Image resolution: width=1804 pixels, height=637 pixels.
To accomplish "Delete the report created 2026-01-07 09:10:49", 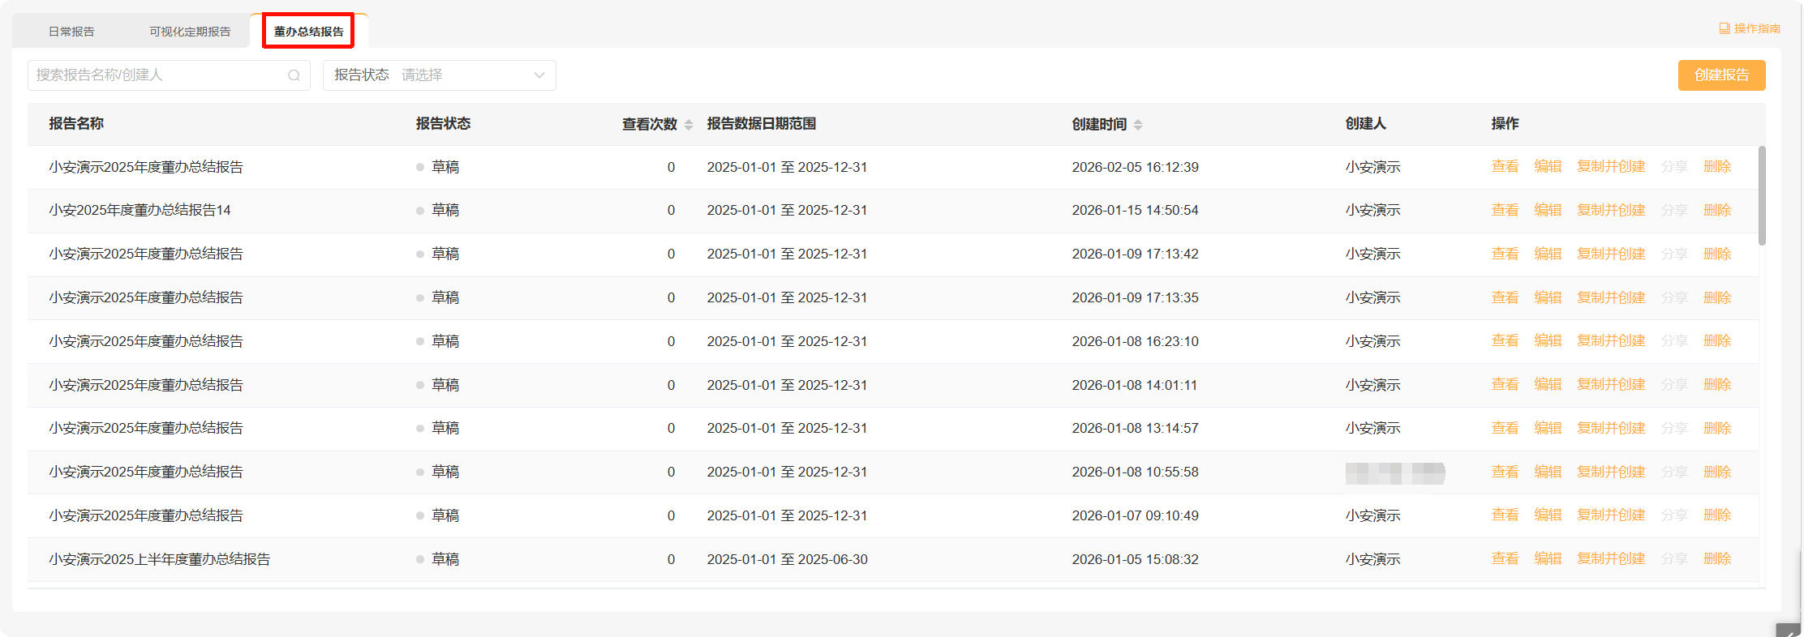I will pyautogui.click(x=1716, y=515).
